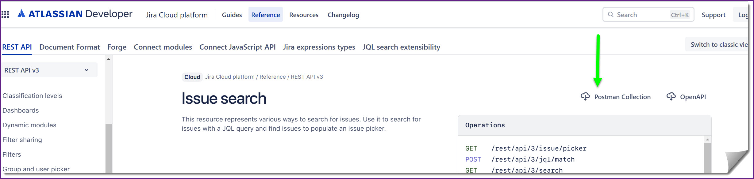
Task: Click the Postman Collection download icon
Action: coord(586,96)
